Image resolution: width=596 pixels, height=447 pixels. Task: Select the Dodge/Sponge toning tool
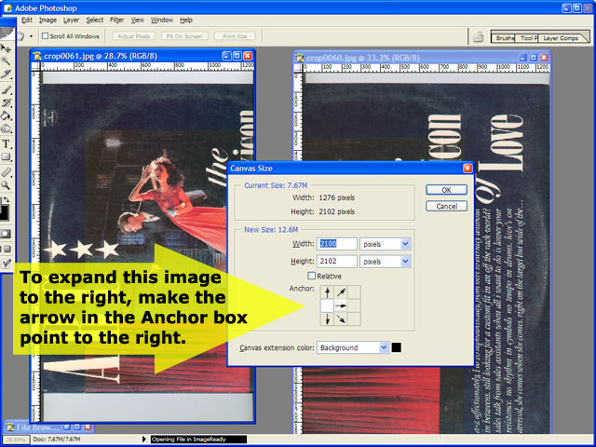coord(6,129)
